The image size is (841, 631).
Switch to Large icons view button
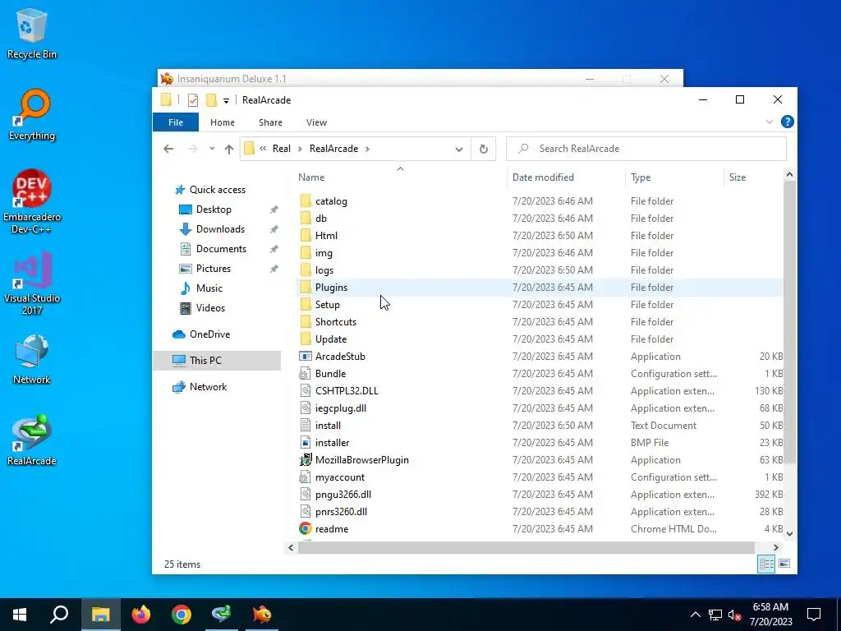[x=784, y=564]
